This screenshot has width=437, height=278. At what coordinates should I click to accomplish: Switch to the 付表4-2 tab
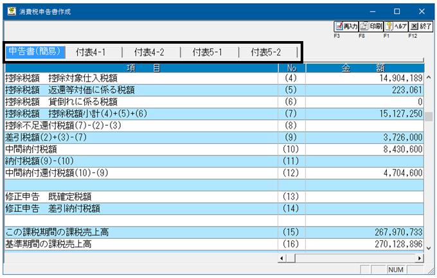149,52
